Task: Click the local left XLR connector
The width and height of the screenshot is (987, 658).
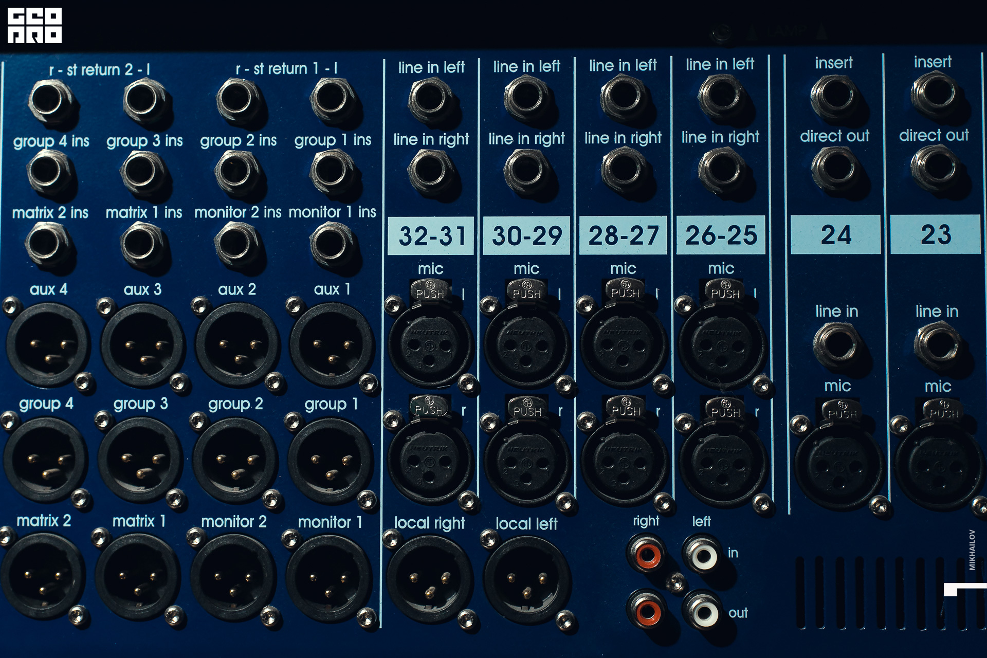Action: pos(526,580)
